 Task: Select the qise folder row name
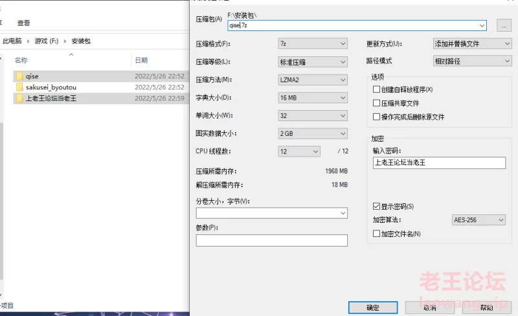(x=32, y=76)
